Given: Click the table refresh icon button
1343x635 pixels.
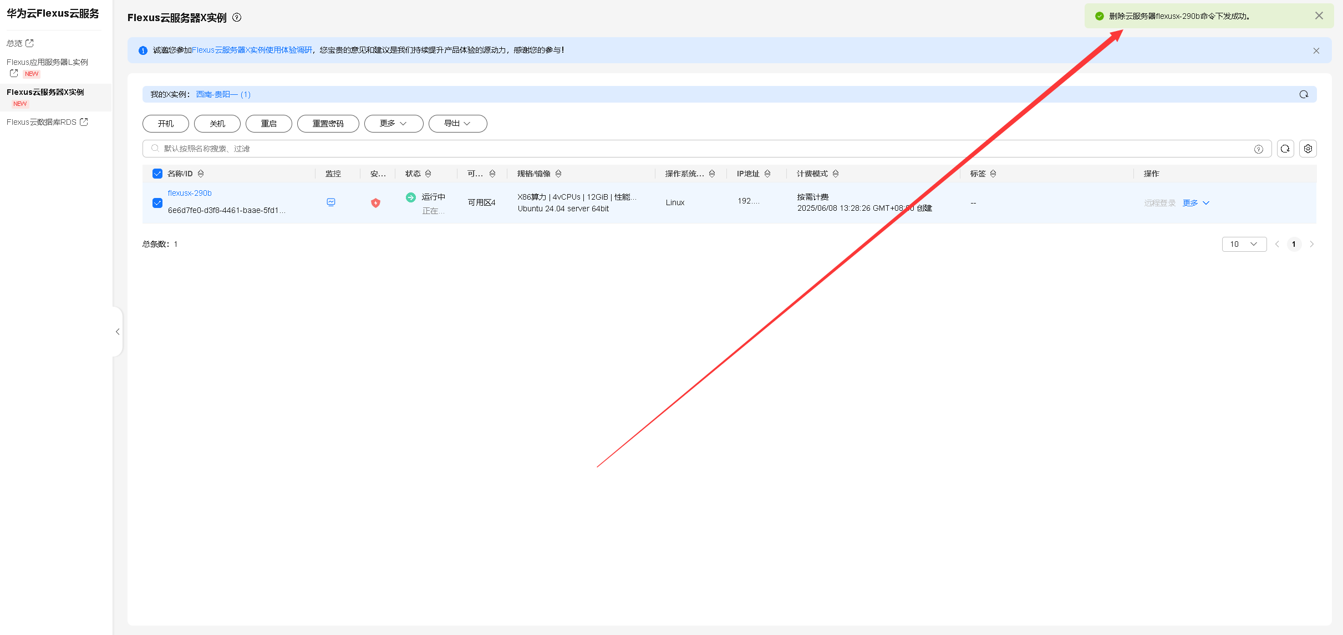Looking at the screenshot, I should tap(1285, 149).
